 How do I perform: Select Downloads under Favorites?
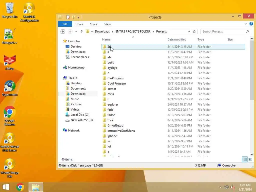[x=75, y=51]
